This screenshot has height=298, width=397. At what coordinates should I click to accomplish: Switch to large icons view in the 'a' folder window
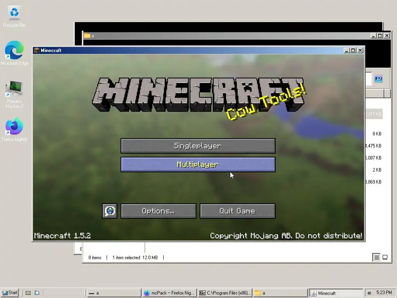(x=385, y=258)
